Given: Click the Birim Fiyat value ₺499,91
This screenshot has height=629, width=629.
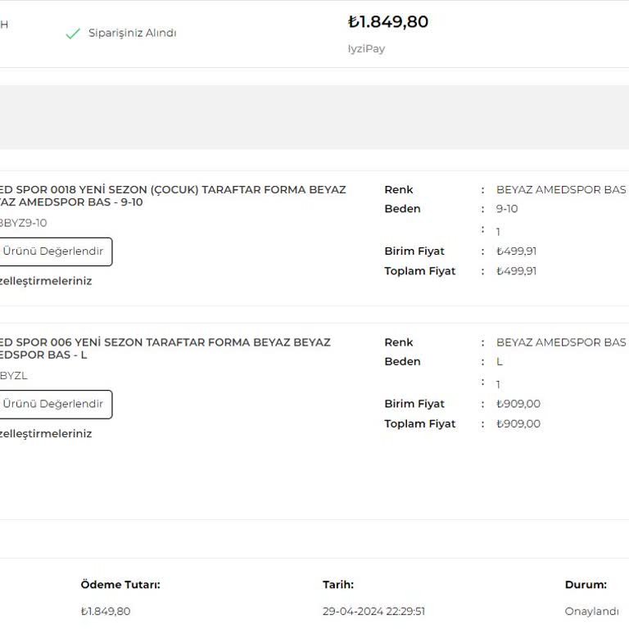Looking at the screenshot, I should click(x=516, y=251).
